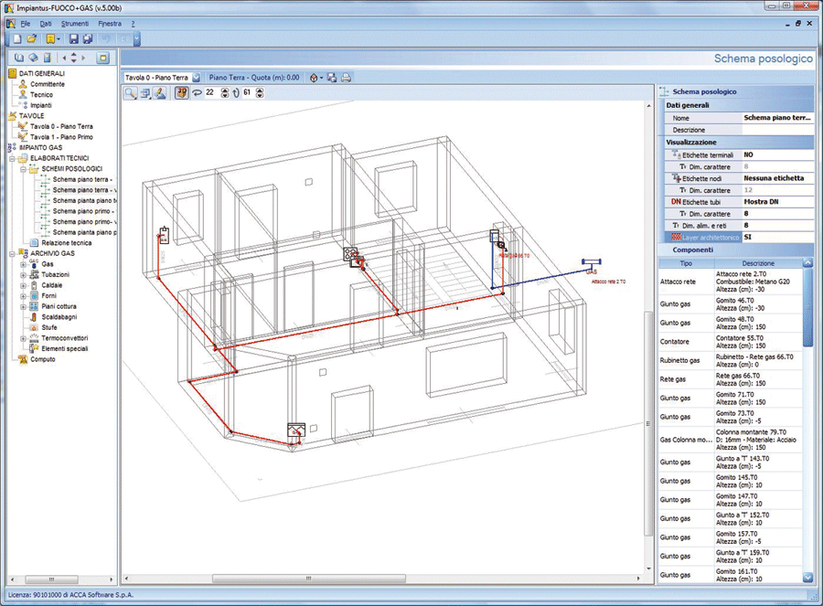
Task: Adjust the rotation angle stepper showing 61
Action: tap(260, 91)
